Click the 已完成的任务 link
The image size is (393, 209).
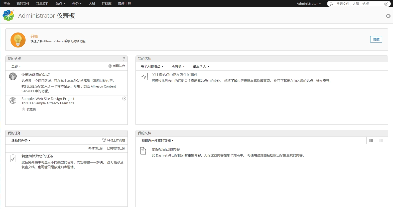point(116,148)
